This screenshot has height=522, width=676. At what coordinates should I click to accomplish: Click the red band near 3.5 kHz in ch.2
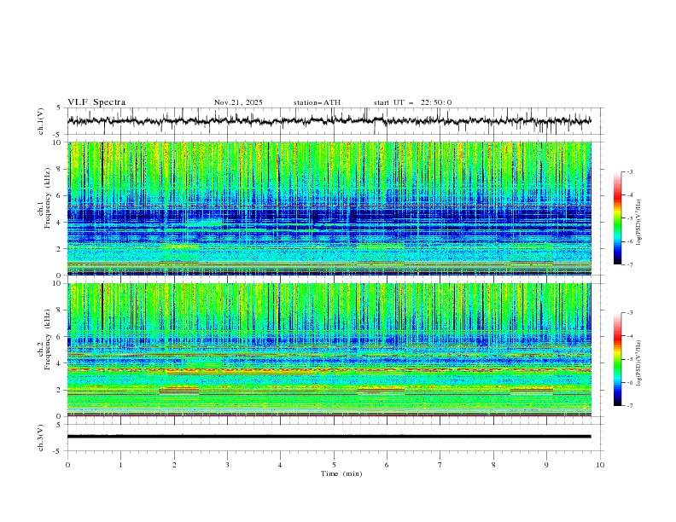point(329,370)
